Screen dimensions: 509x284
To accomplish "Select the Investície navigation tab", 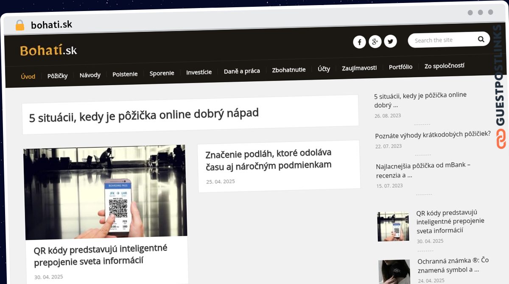I will coord(199,72).
